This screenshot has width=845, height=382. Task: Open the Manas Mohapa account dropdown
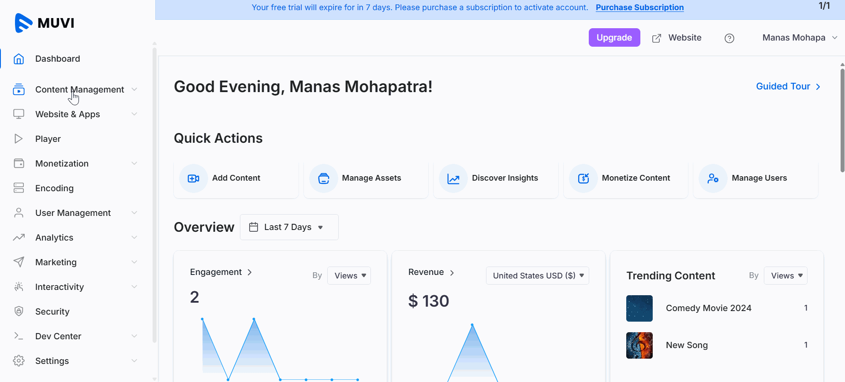pos(799,38)
